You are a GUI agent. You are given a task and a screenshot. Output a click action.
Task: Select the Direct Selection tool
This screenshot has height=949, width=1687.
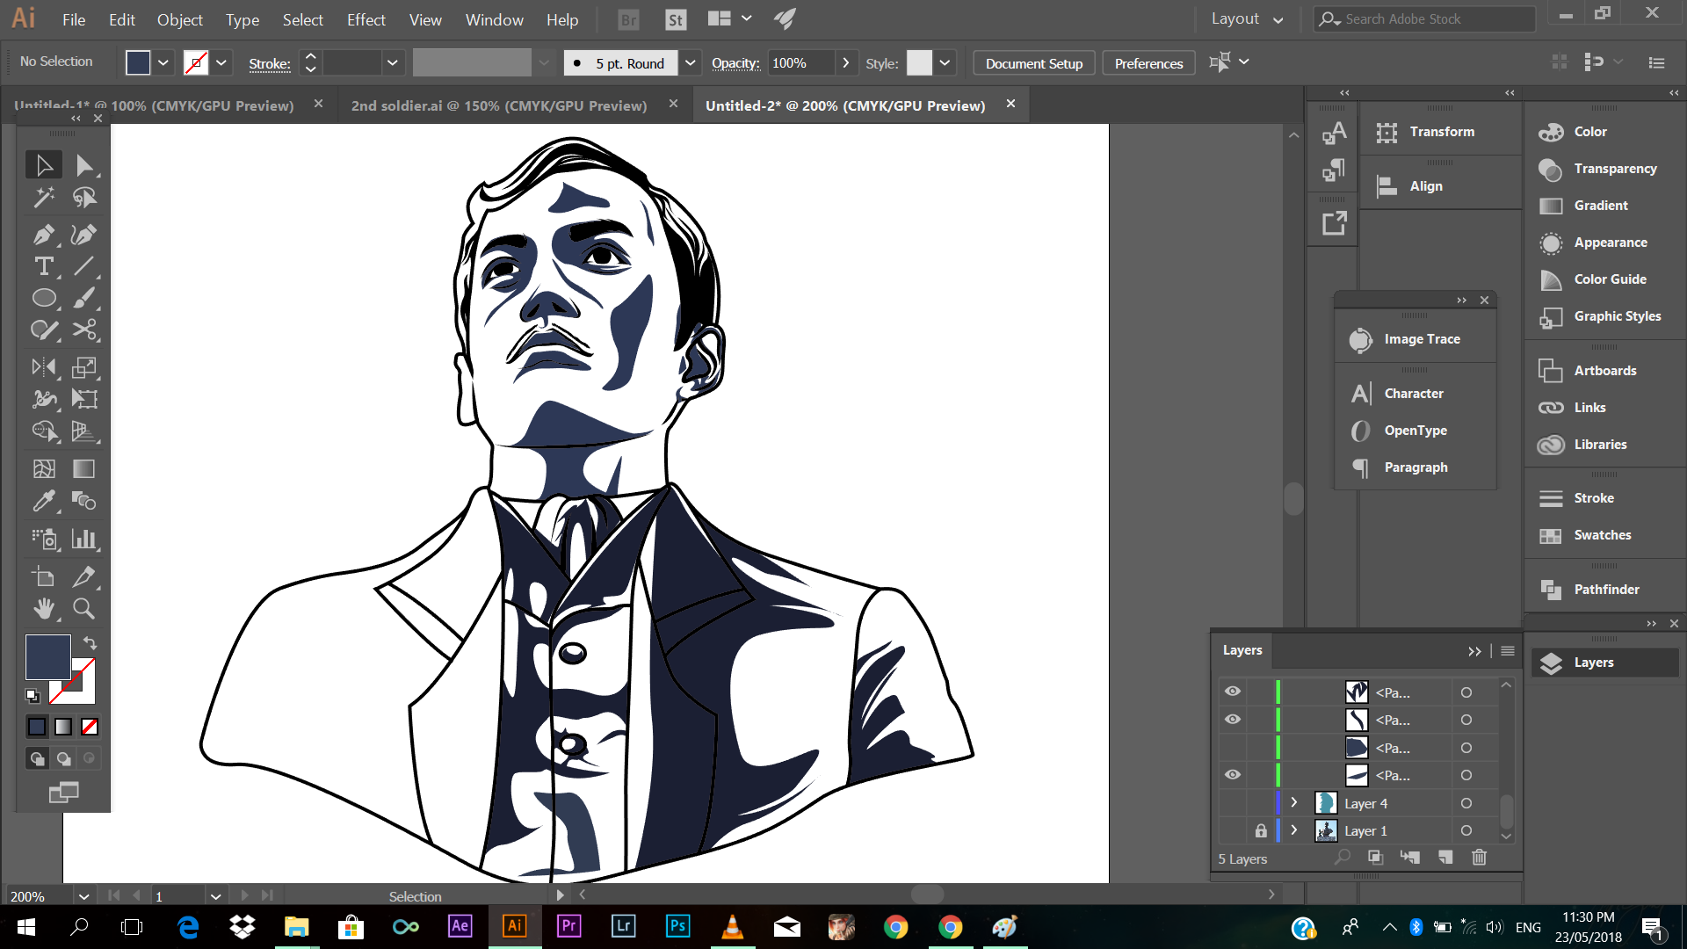click(x=84, y=165)
